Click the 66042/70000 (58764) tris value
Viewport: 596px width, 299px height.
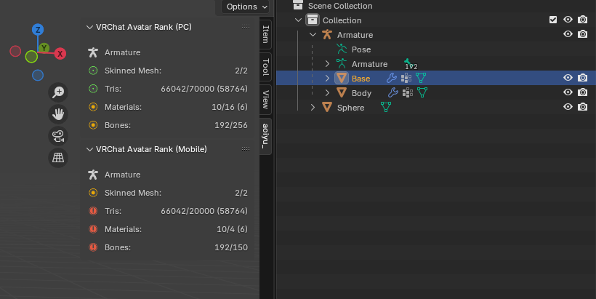tap(204, 89)
